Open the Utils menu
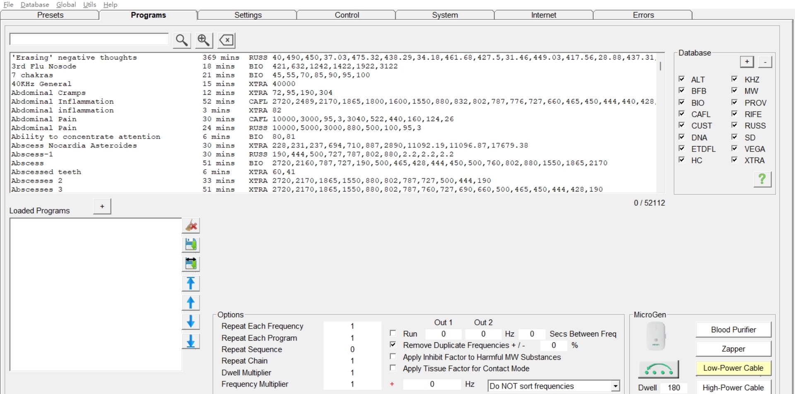 (x=89, y=5)
